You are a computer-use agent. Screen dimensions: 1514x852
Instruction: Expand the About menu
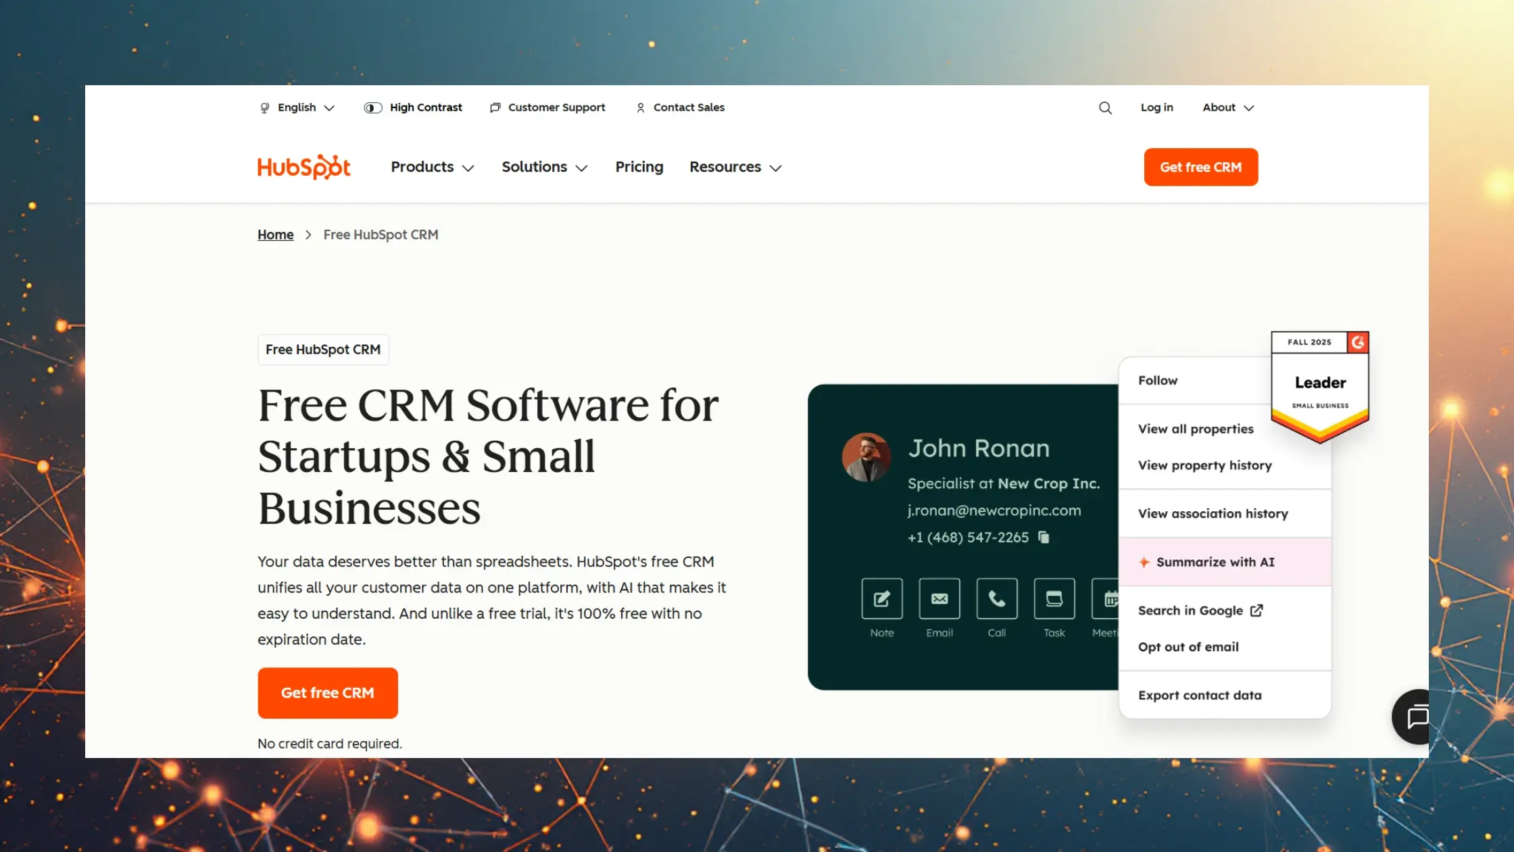[1227, 108]
